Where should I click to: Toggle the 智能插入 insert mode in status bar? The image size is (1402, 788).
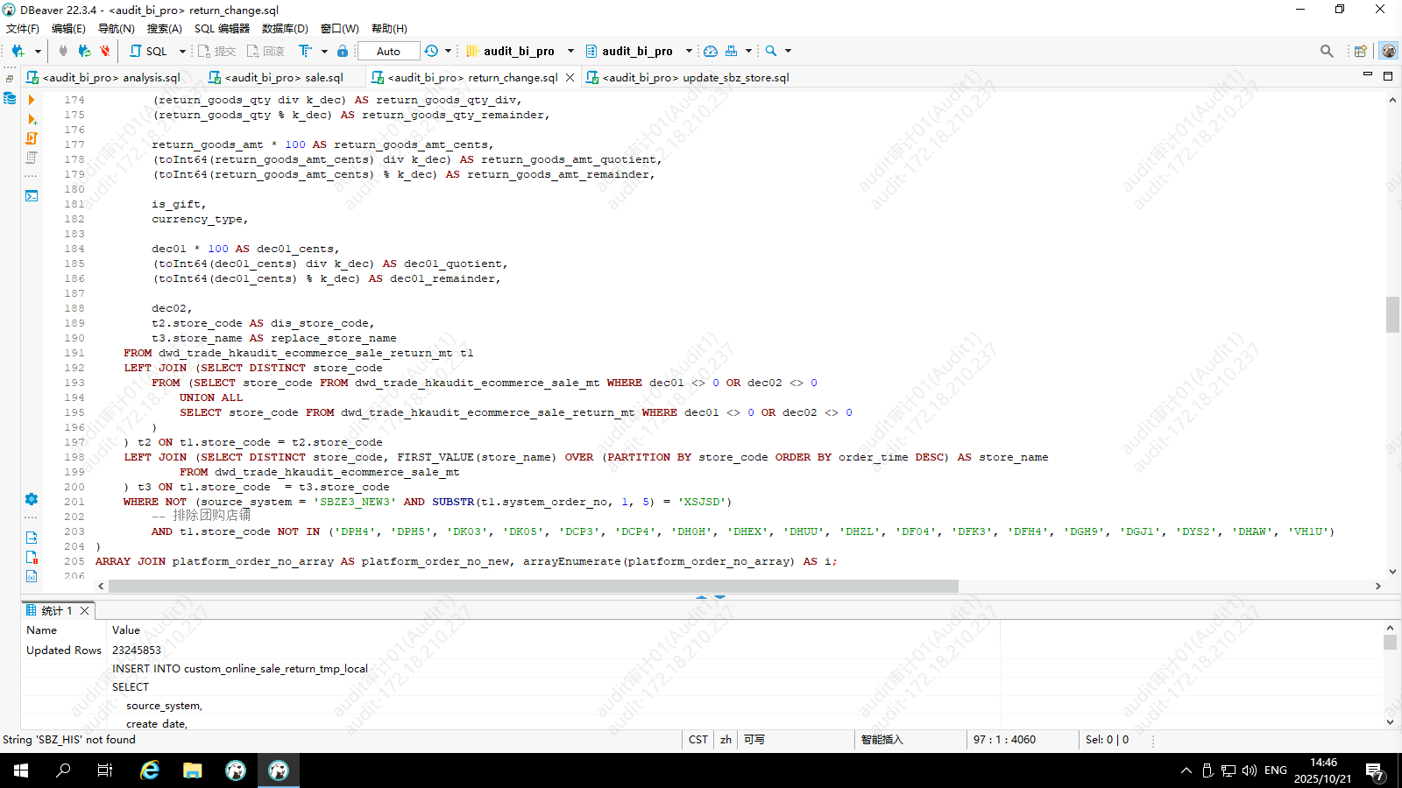882,740
